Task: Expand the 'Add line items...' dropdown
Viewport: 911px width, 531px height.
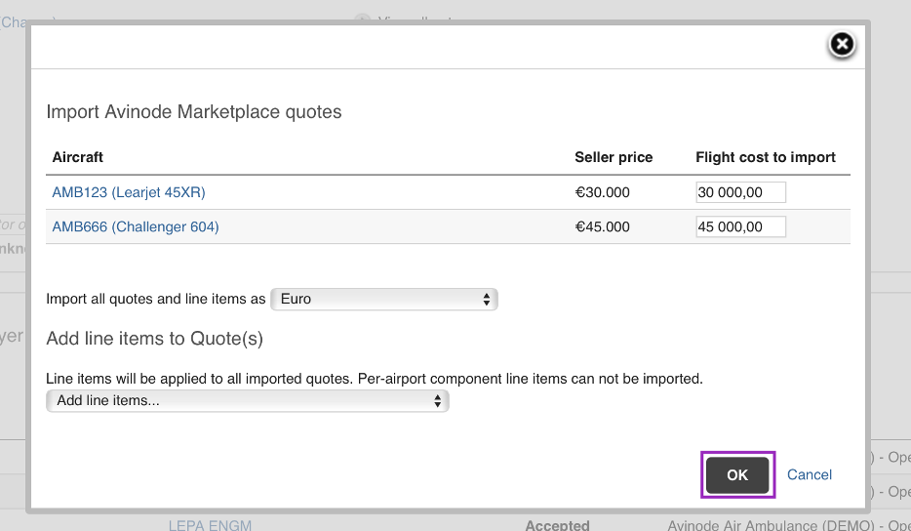Action: (248, 400)
